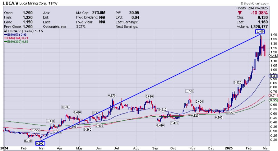The image size is (278, 151).
Task: Open the StockCharts.com copyright credit
Action: [x=255, y=3]
